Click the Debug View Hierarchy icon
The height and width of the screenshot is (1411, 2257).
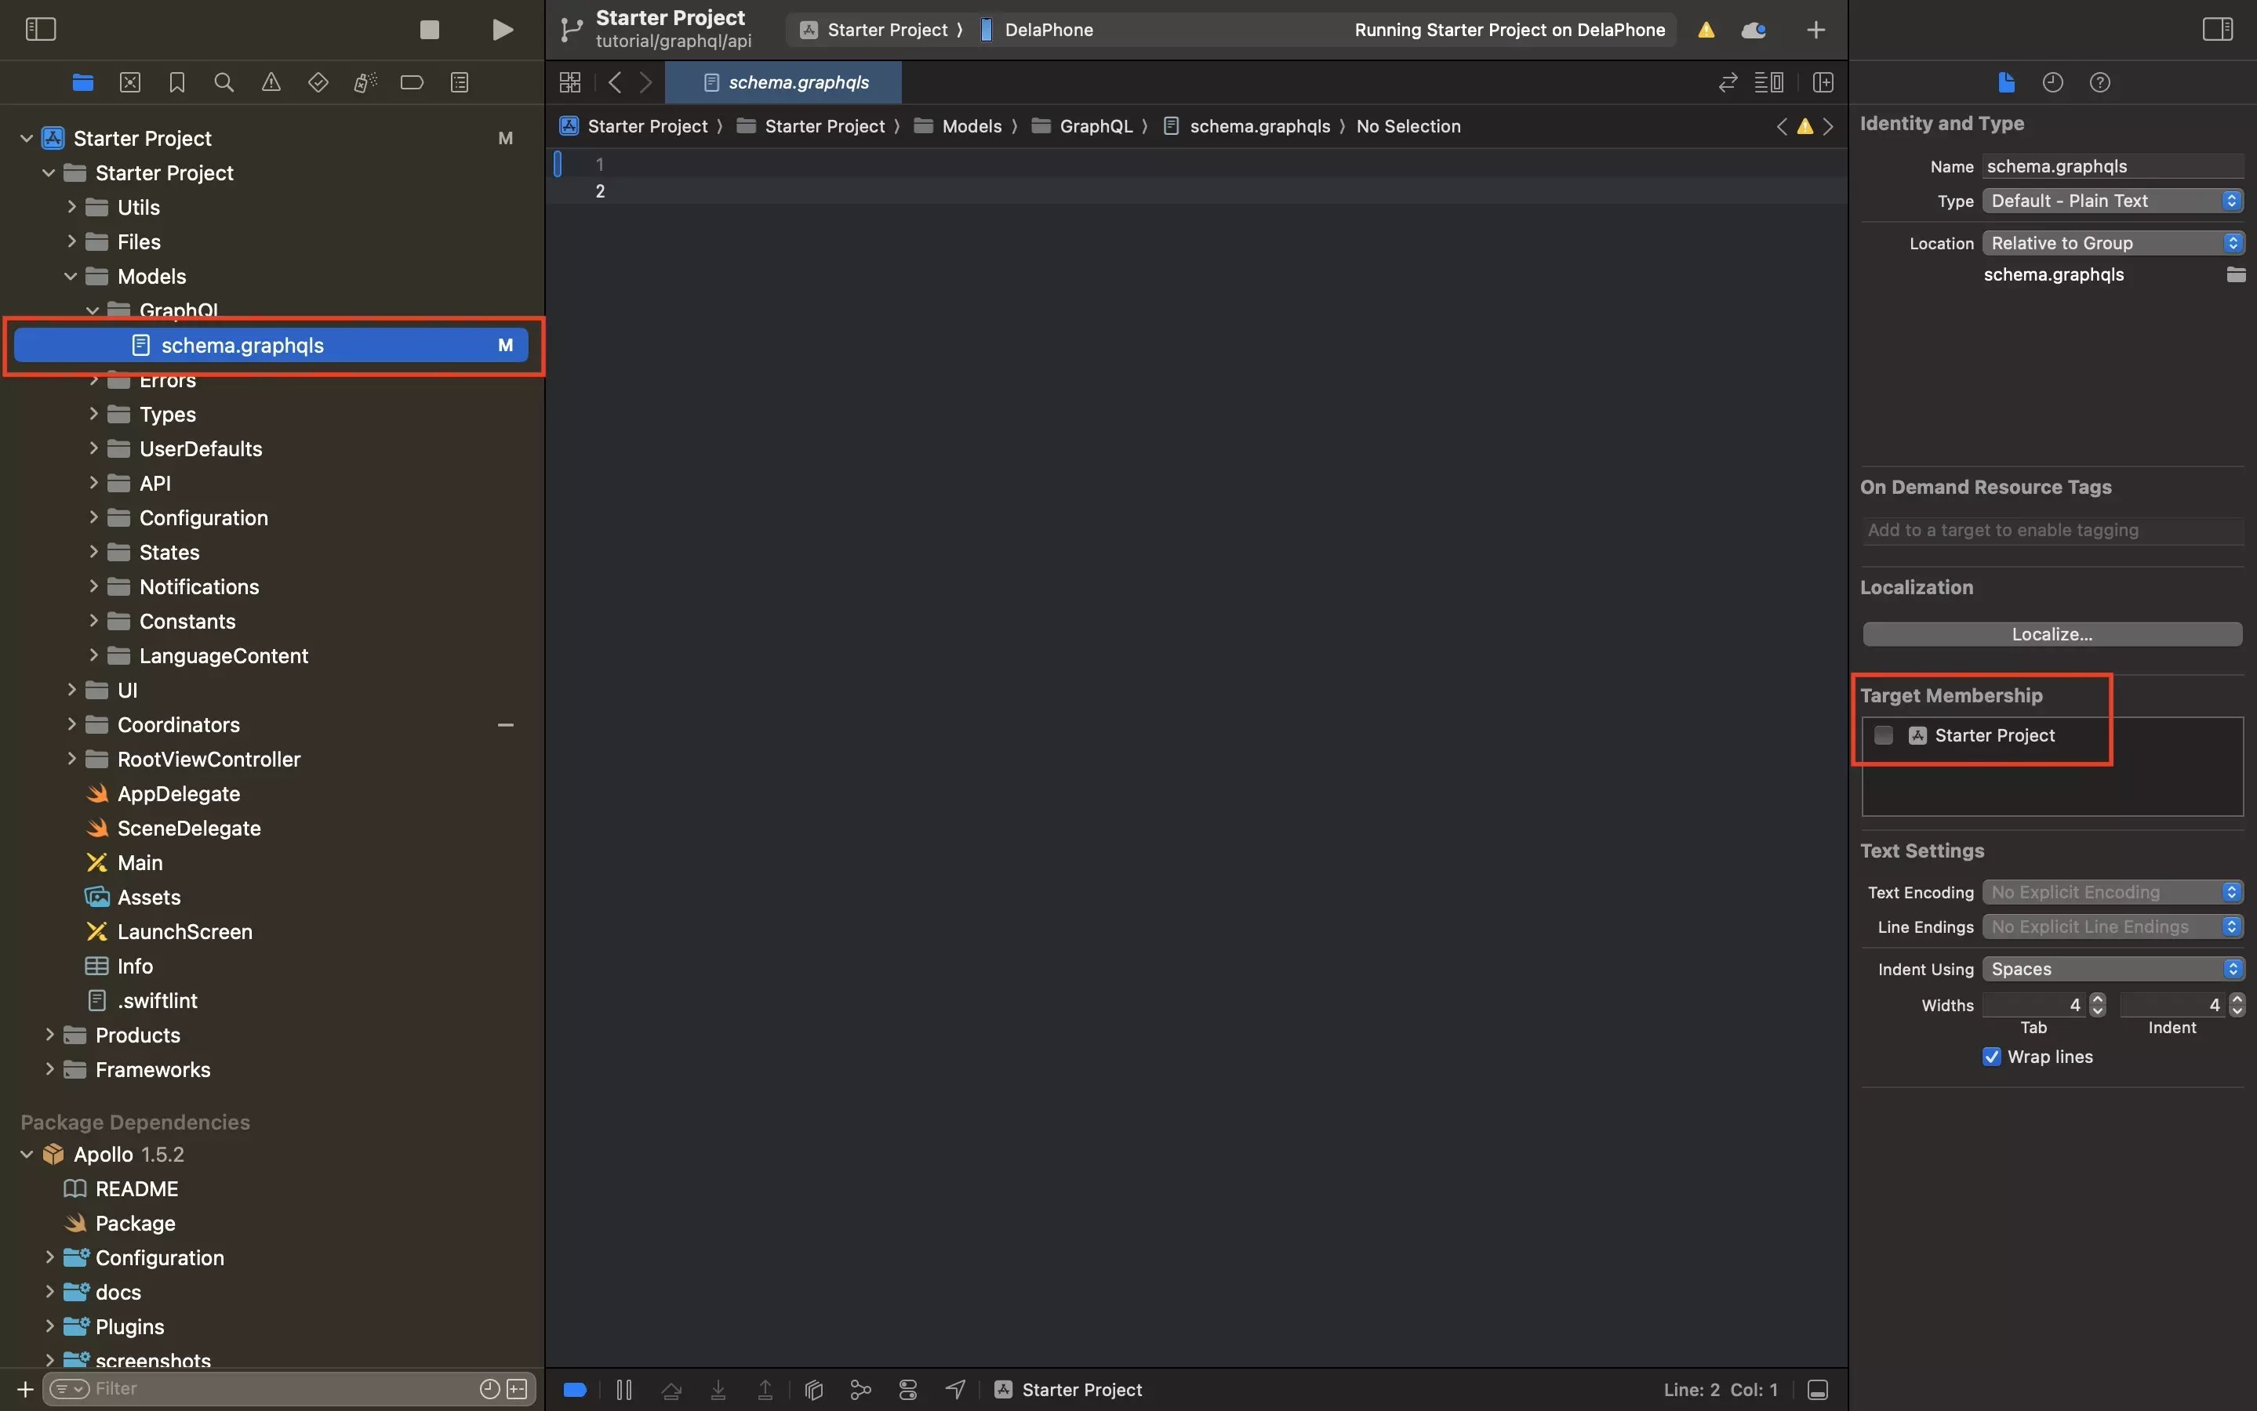pyautogui.click(x=813, y=1390)
